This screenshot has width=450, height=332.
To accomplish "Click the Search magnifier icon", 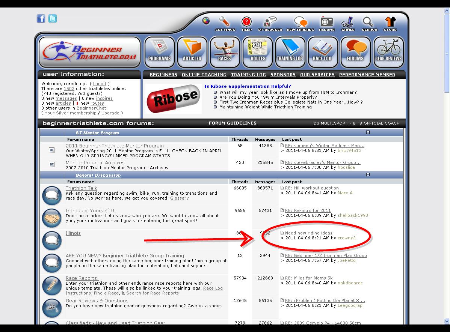I will click(368, 22).
